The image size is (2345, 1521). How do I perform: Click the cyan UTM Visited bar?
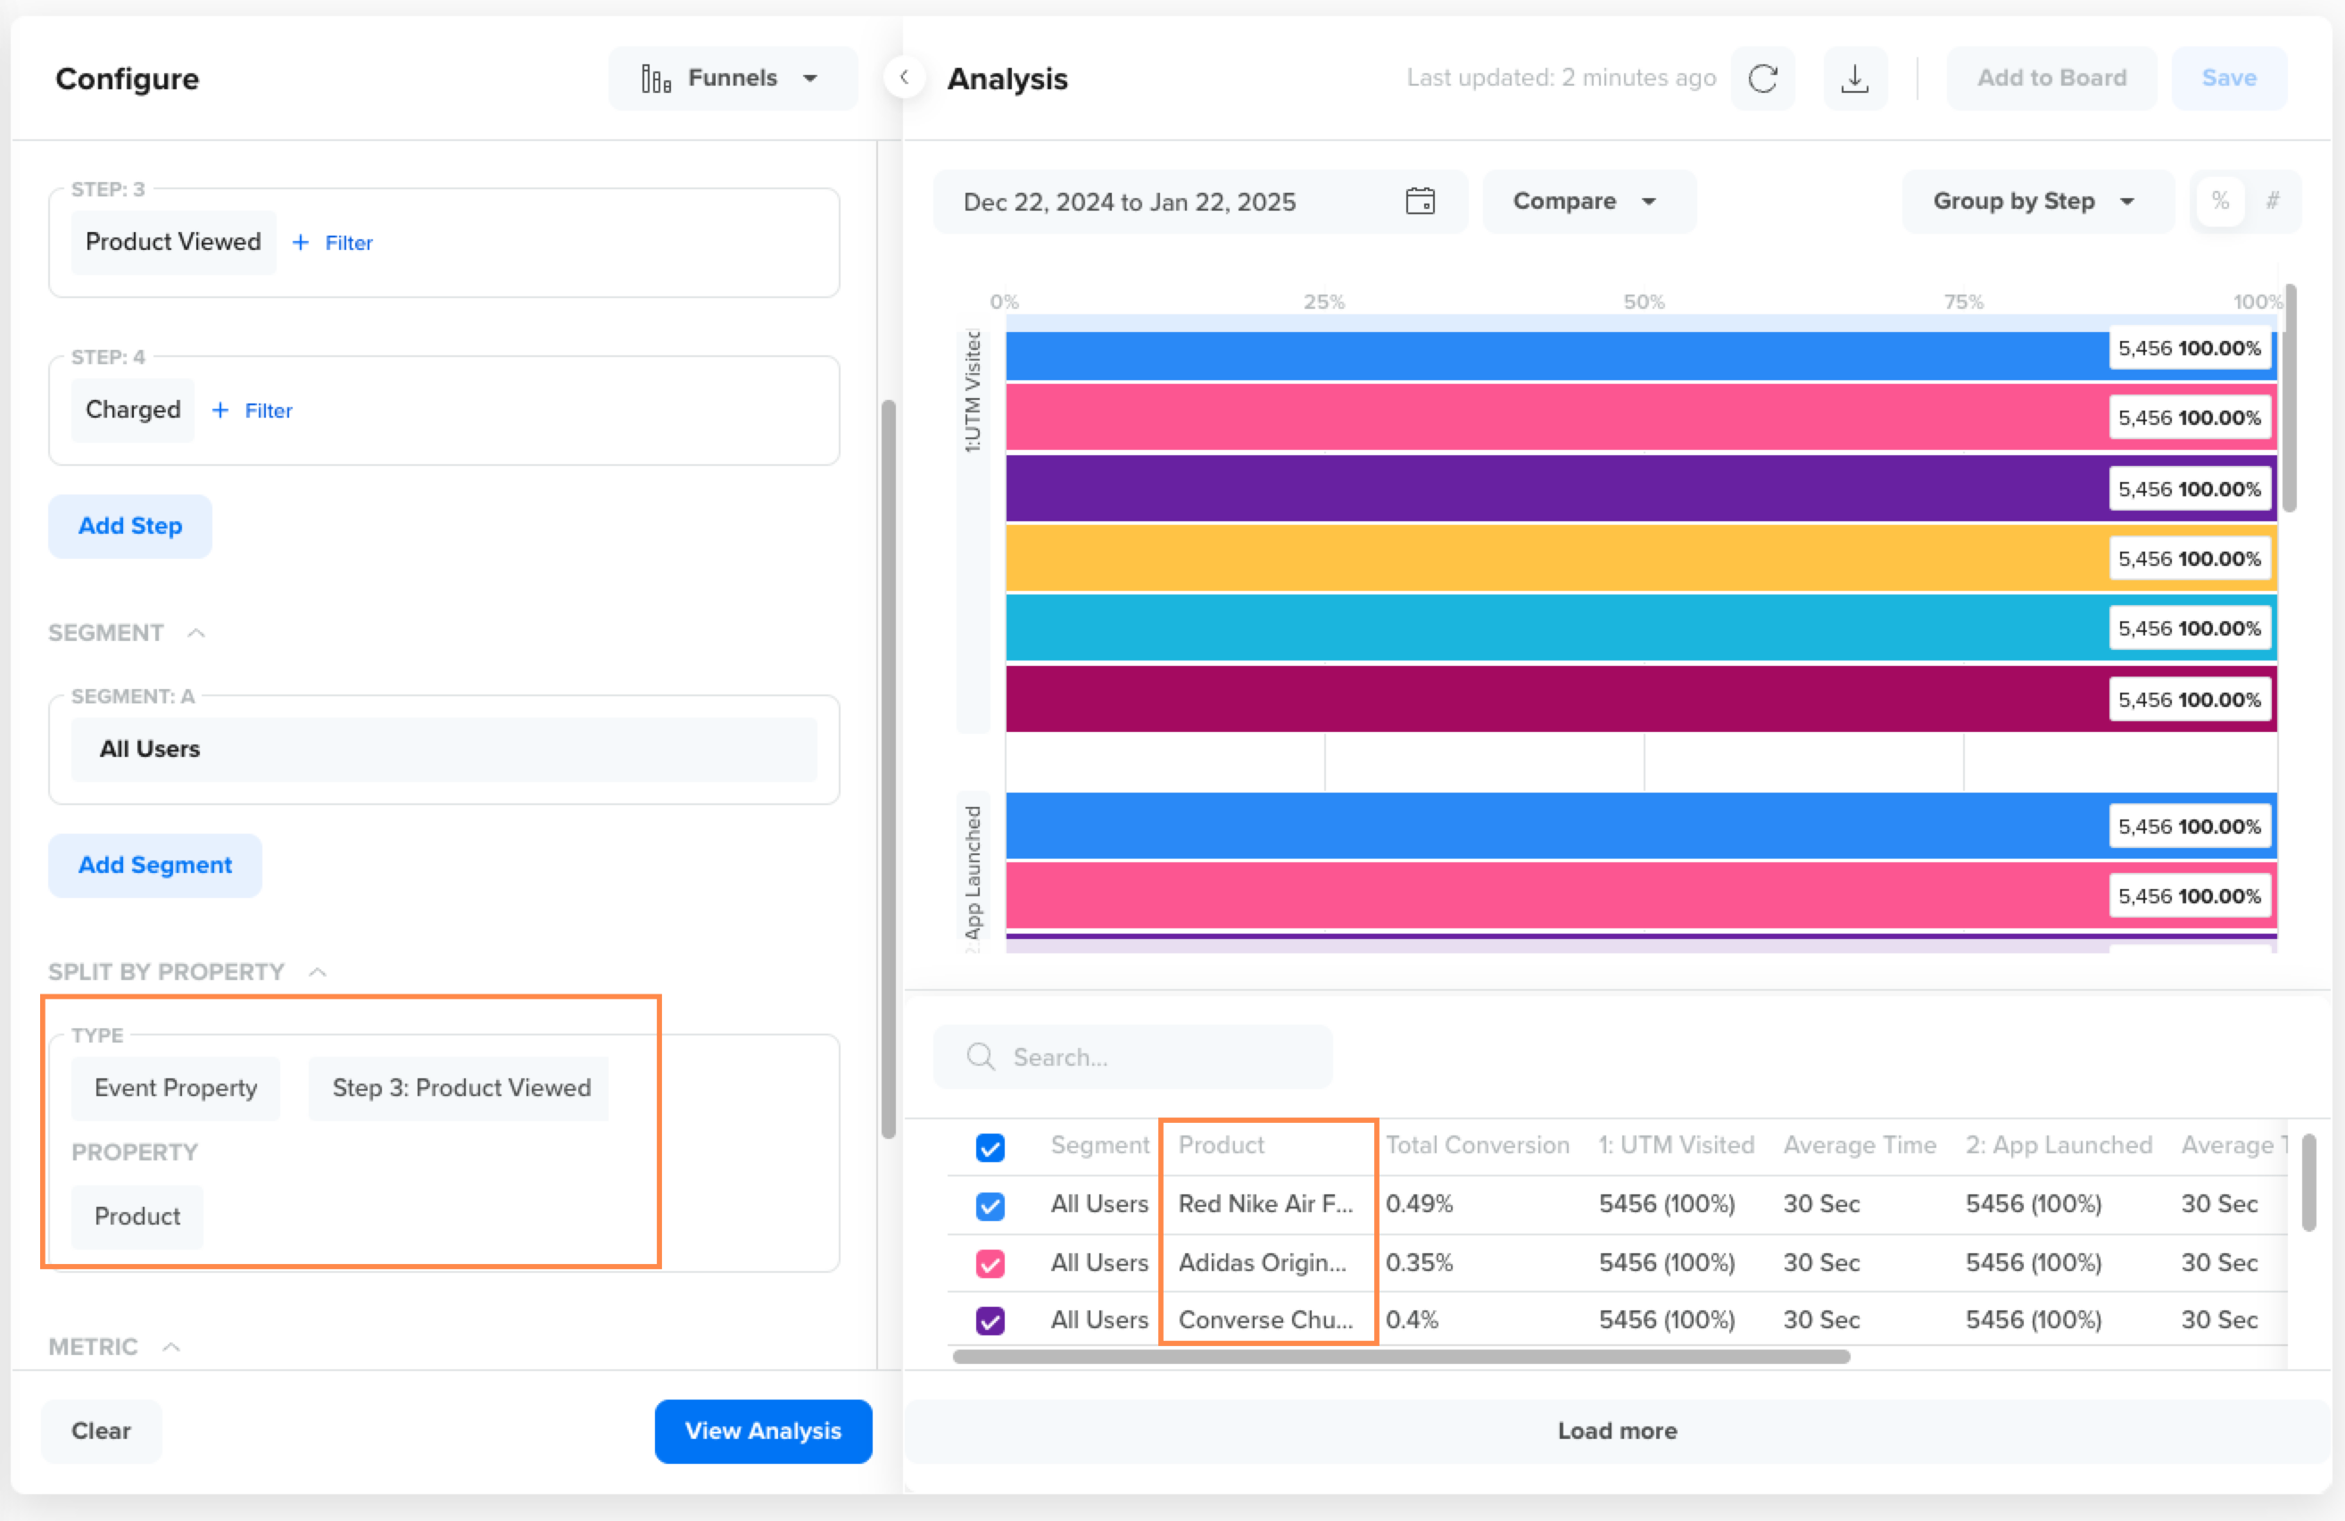pyautogui.click(x=1640, y=628)
